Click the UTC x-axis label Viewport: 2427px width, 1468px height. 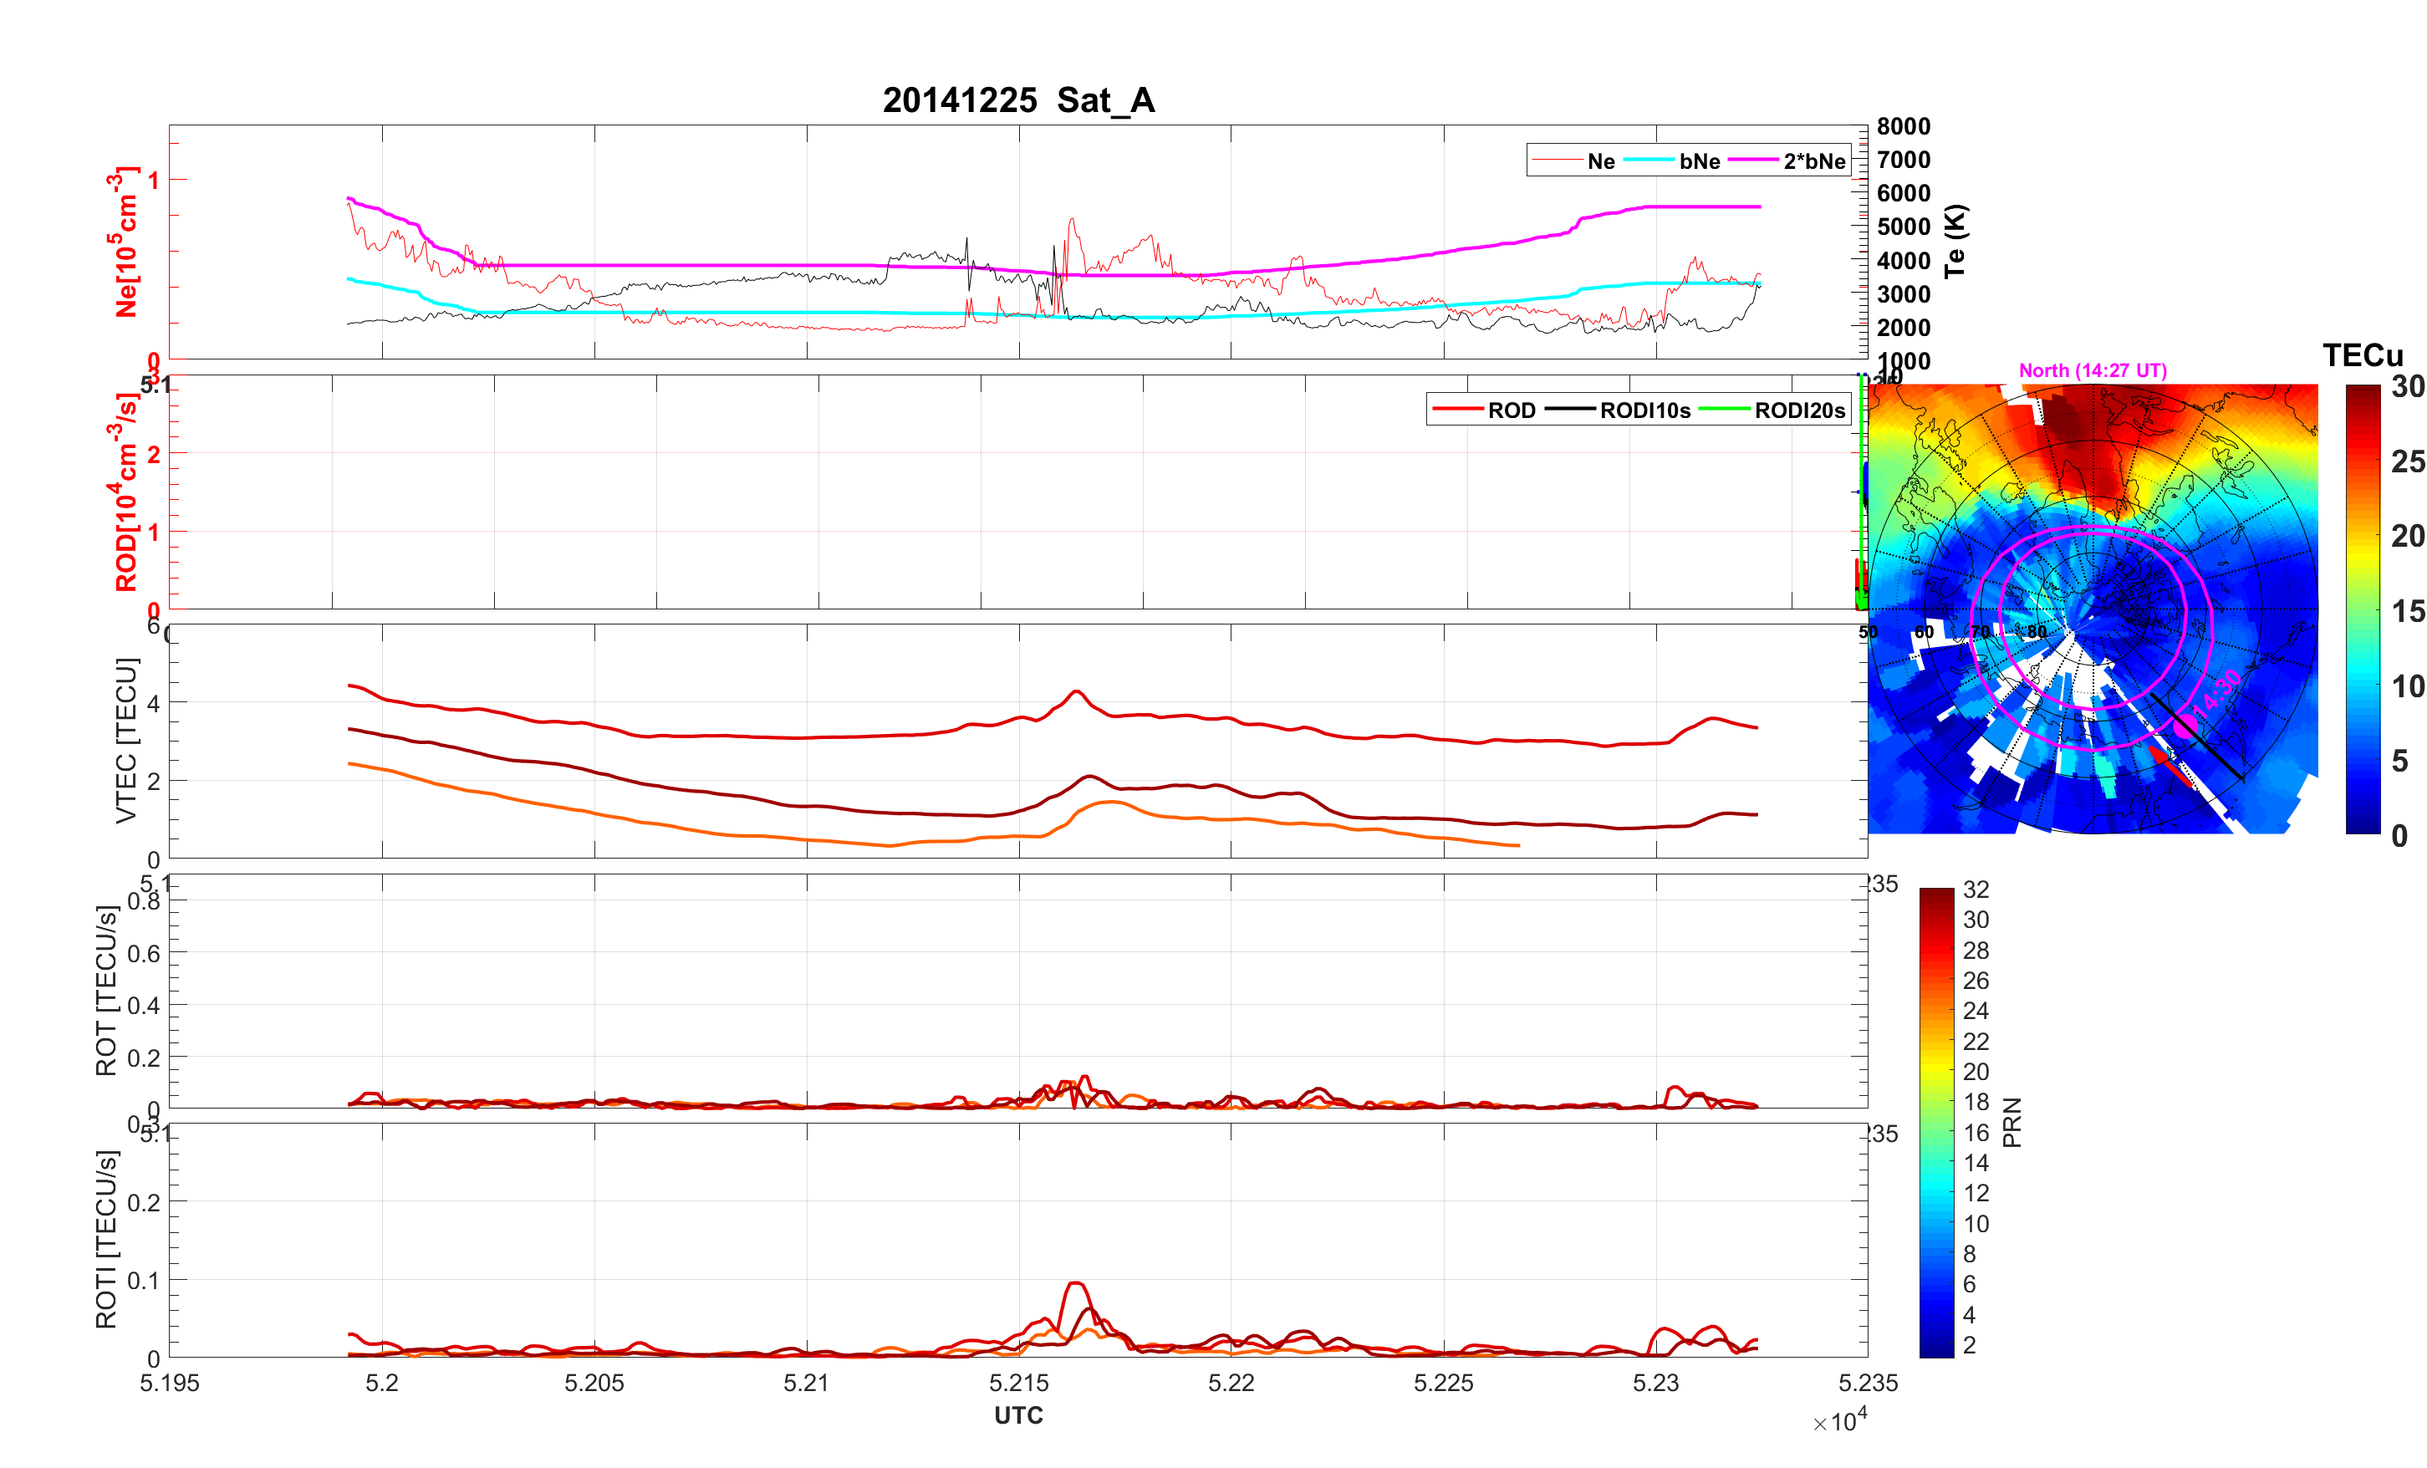point(1017,1414)
